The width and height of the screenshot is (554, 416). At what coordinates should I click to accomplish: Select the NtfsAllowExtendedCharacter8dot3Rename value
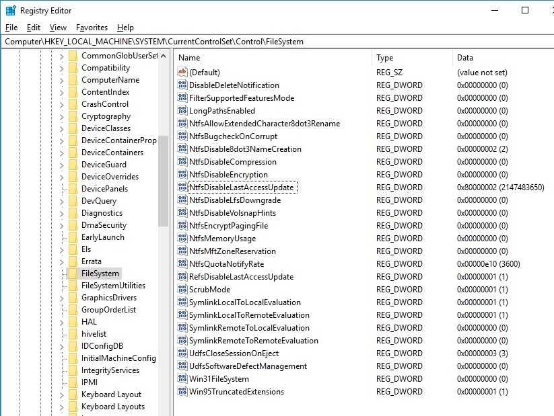tap(265, 124)
